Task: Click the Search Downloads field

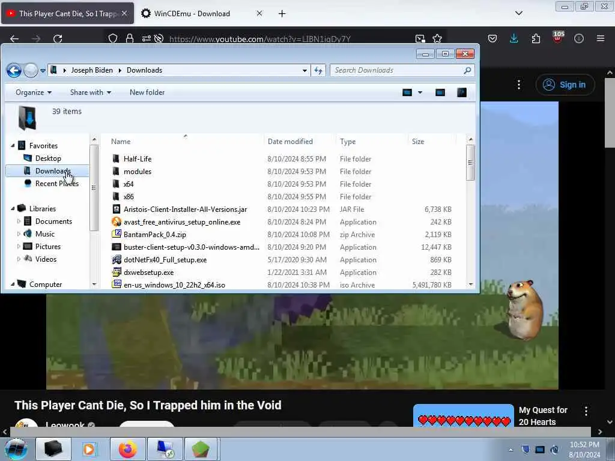Action: pyautogui.click(x=402, y=70)
